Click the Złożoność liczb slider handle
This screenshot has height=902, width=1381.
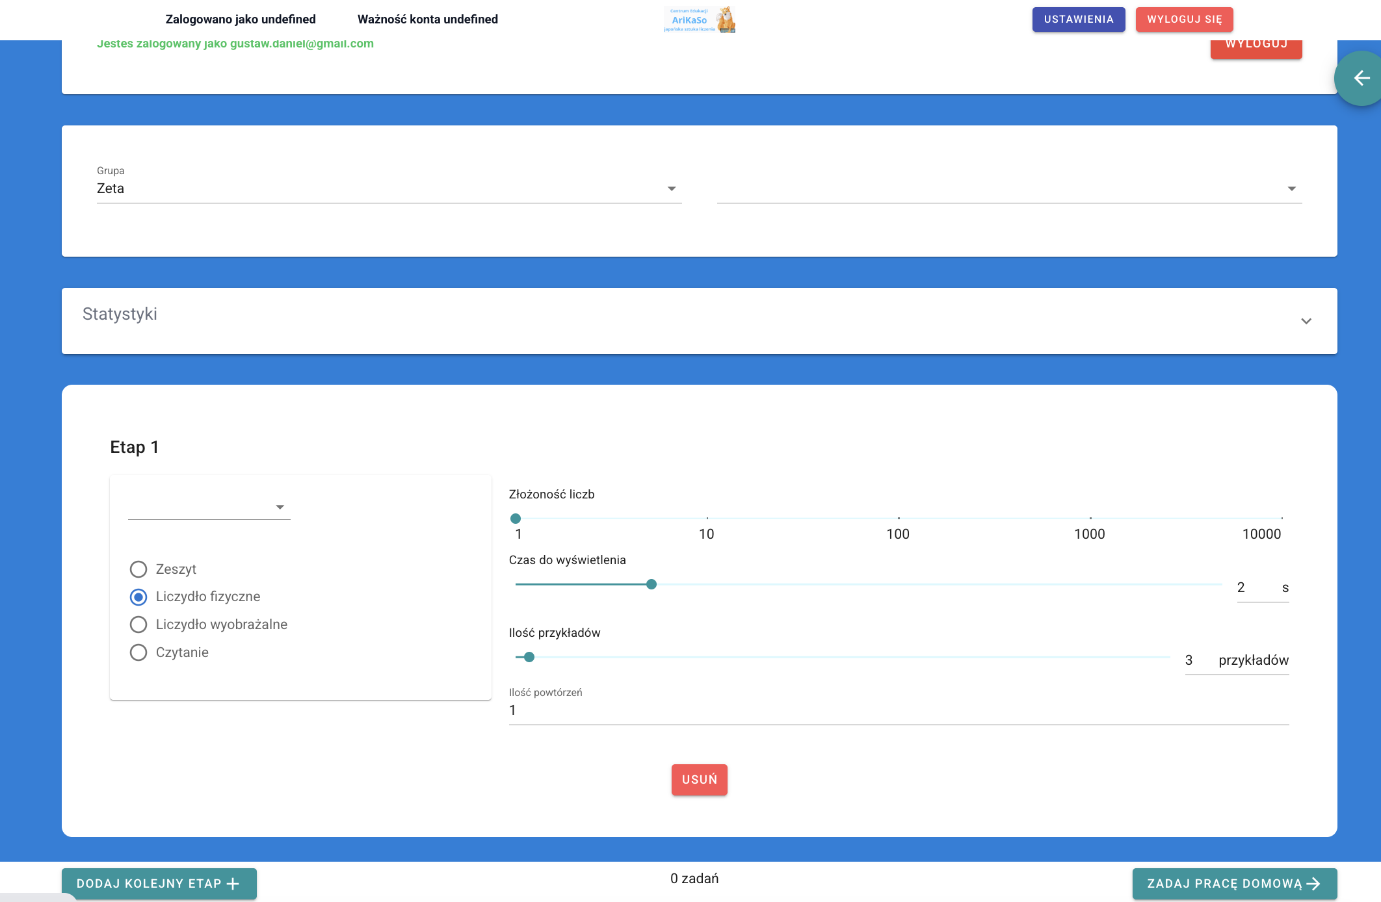coord(516,519)
